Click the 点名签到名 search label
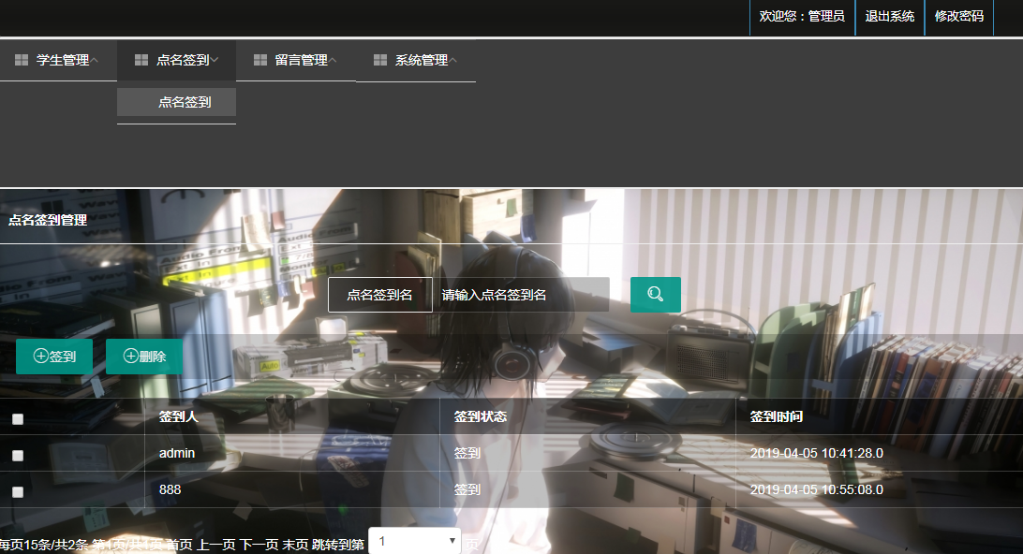Screen dimensions: 1023x554 [379, 295]
